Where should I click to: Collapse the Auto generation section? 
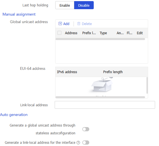(x=14, y=115)
